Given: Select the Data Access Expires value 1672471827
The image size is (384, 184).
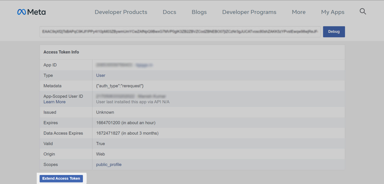Looking at the screenshot, I should coord(108,133).
